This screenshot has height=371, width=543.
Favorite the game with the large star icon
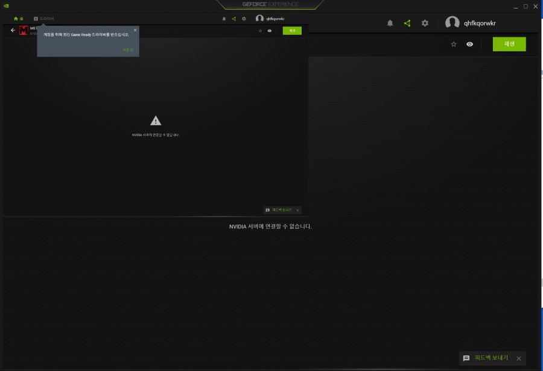454,44
